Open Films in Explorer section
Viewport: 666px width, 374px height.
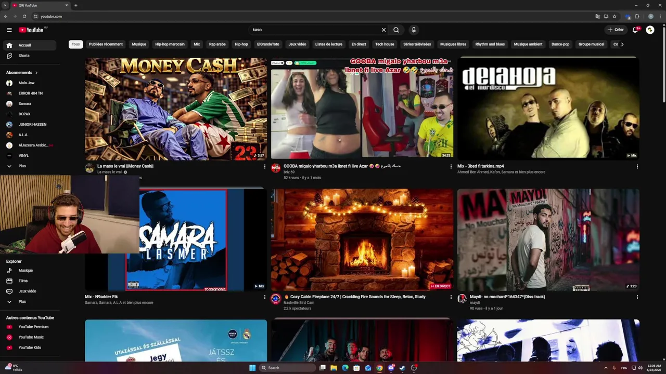(29, 281)
